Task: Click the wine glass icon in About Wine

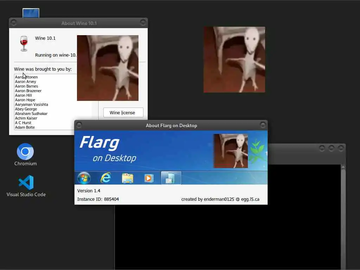Action: [24, 43]
